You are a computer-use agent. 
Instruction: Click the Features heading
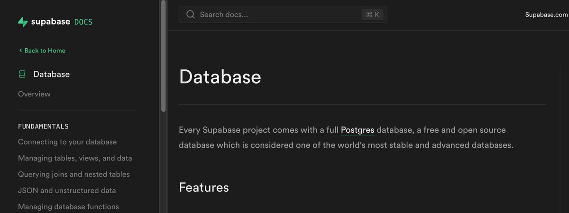(x=204, y=187)
